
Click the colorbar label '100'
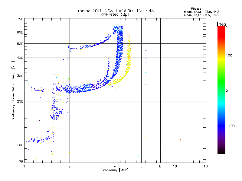click(229, 56)
